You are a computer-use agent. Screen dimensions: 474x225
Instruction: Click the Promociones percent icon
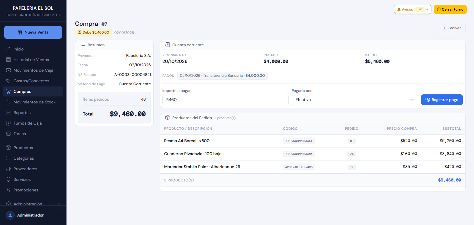[8, 190]
